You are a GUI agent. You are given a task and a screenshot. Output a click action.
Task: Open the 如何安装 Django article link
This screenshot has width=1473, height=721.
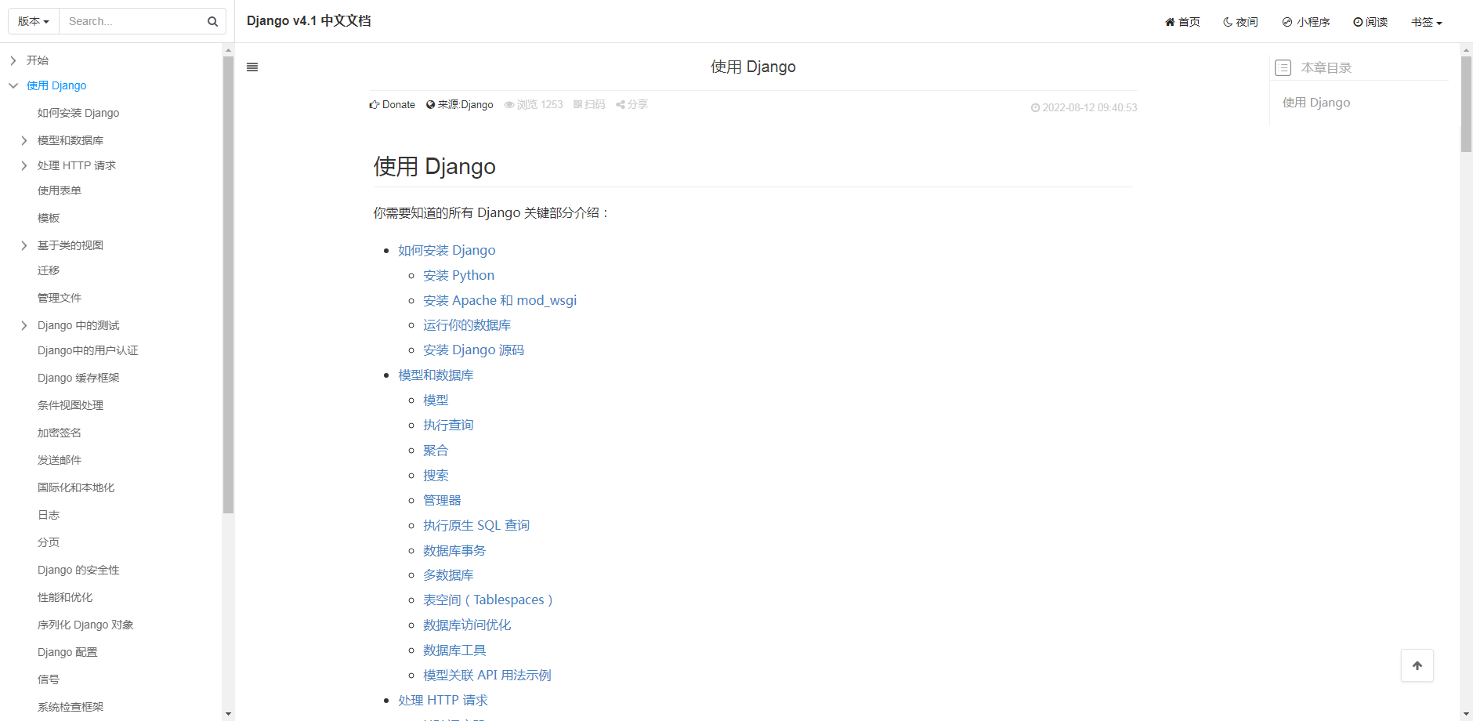click(x=447, y=250)
